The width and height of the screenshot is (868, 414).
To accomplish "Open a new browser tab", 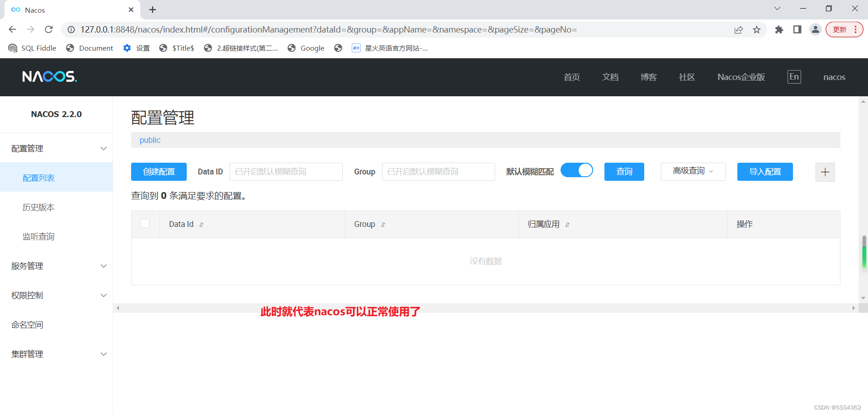I will [x=152, y=9].
